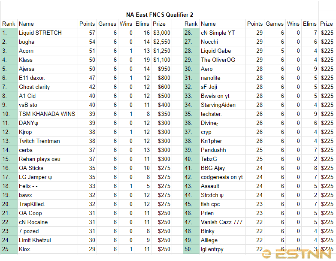Screen dimensions: 336x261
Task: Select the $350 prize cell
Action: pyautogui.click(x=162, y=114)
